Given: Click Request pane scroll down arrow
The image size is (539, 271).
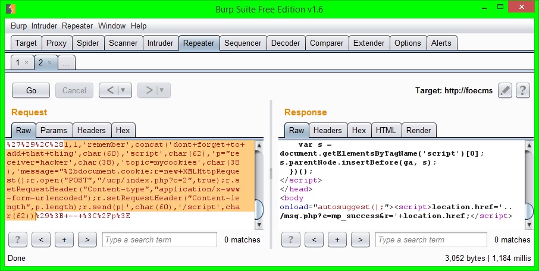Looking at the screenshot, I should [259, 225].
